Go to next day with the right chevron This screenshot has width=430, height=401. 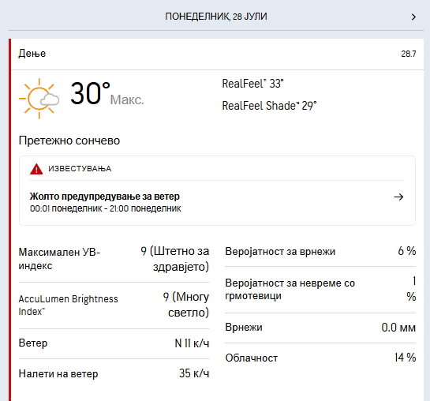pos(413,17)
